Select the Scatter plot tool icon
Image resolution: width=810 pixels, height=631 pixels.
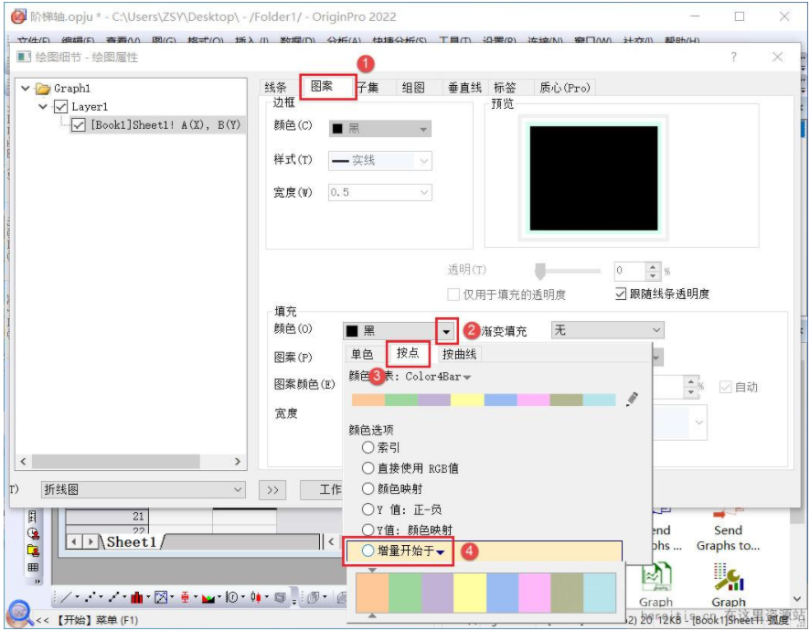90,597
